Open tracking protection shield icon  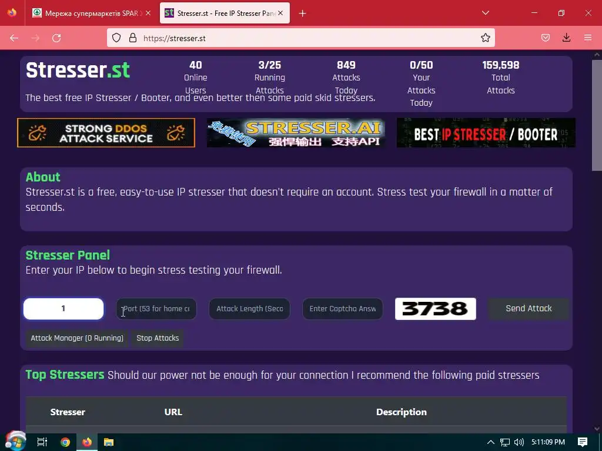(x=116, y=38)
